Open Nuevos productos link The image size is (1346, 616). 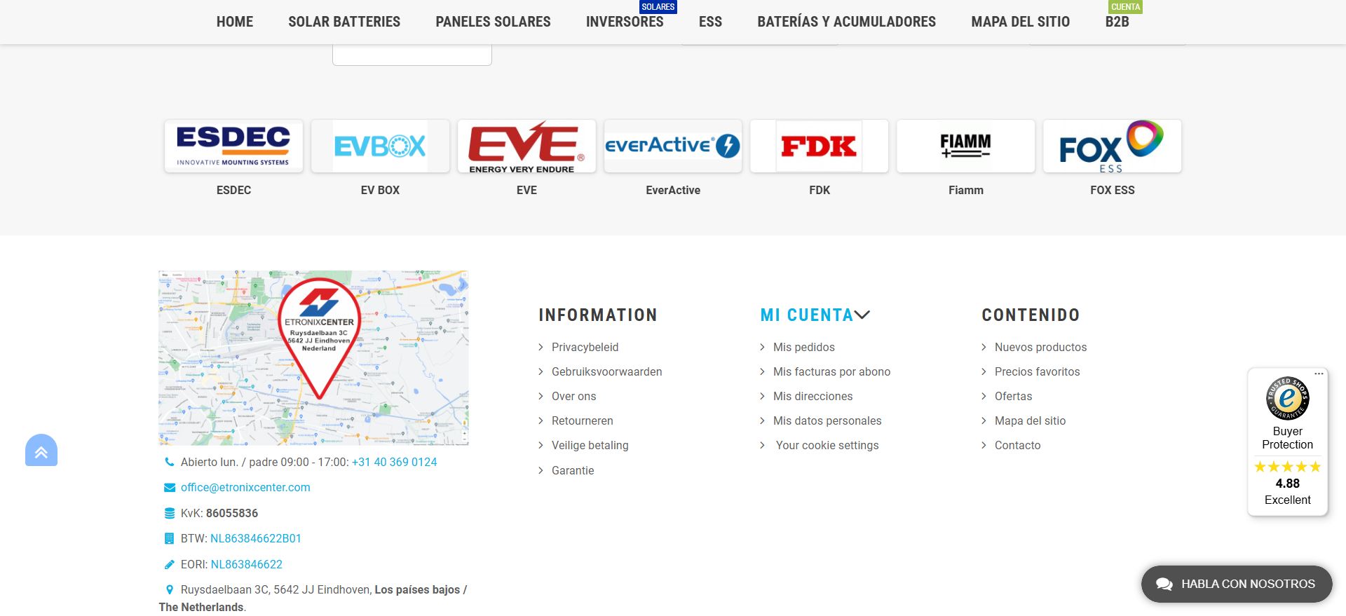[1040, 348]
